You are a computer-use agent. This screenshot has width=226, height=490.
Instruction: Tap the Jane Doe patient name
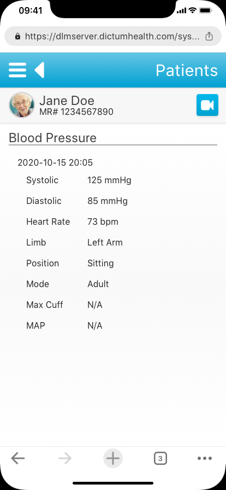pyautogui.click(x=67, y=101)
